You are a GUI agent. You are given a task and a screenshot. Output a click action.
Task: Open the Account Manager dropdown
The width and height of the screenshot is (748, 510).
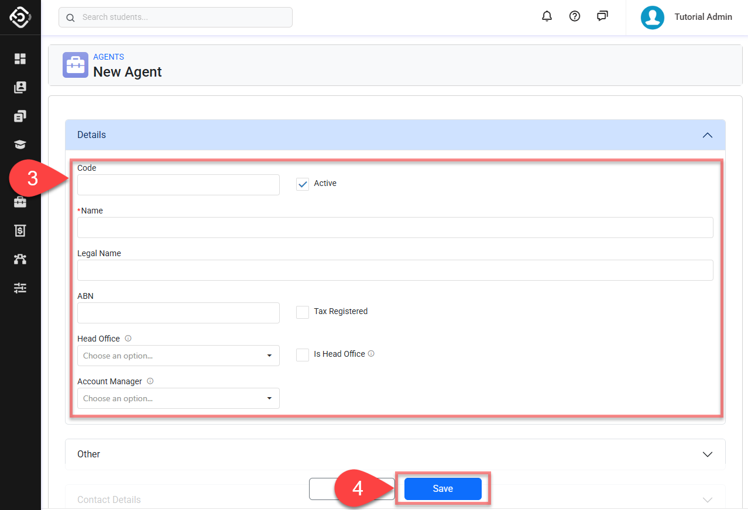click(178, 398)
